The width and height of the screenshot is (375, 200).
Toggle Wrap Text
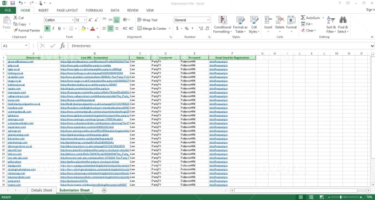[148, 20]
